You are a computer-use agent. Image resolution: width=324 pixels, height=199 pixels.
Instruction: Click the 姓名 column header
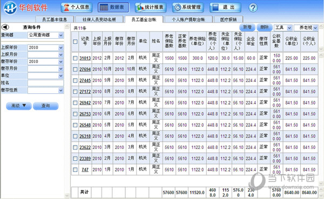pyautogui.click(x=156, y=41)
